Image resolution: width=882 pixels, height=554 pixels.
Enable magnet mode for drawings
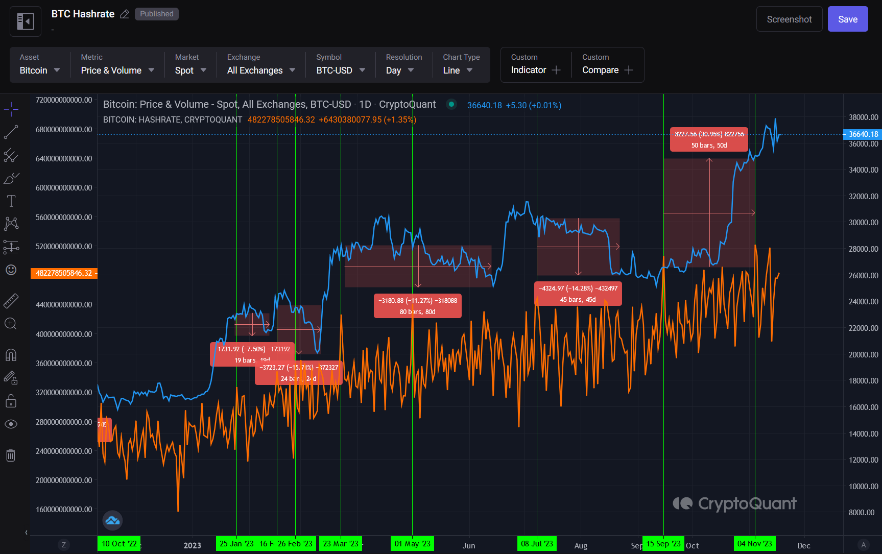[11, 355]
